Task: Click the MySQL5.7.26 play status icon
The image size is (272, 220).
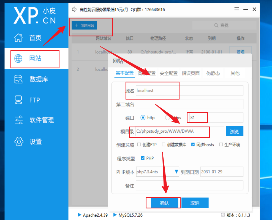Action: point(115,215)
